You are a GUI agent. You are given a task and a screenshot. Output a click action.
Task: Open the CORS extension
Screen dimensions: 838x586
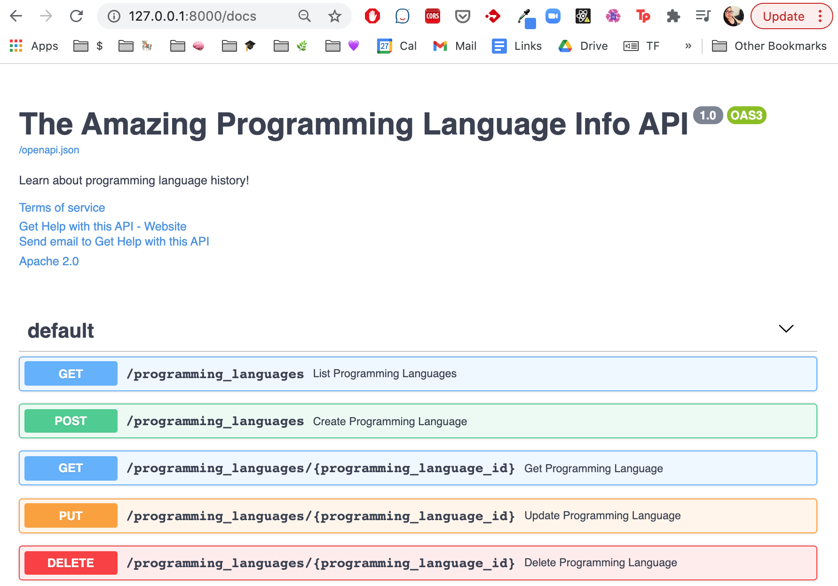[433, 16]
